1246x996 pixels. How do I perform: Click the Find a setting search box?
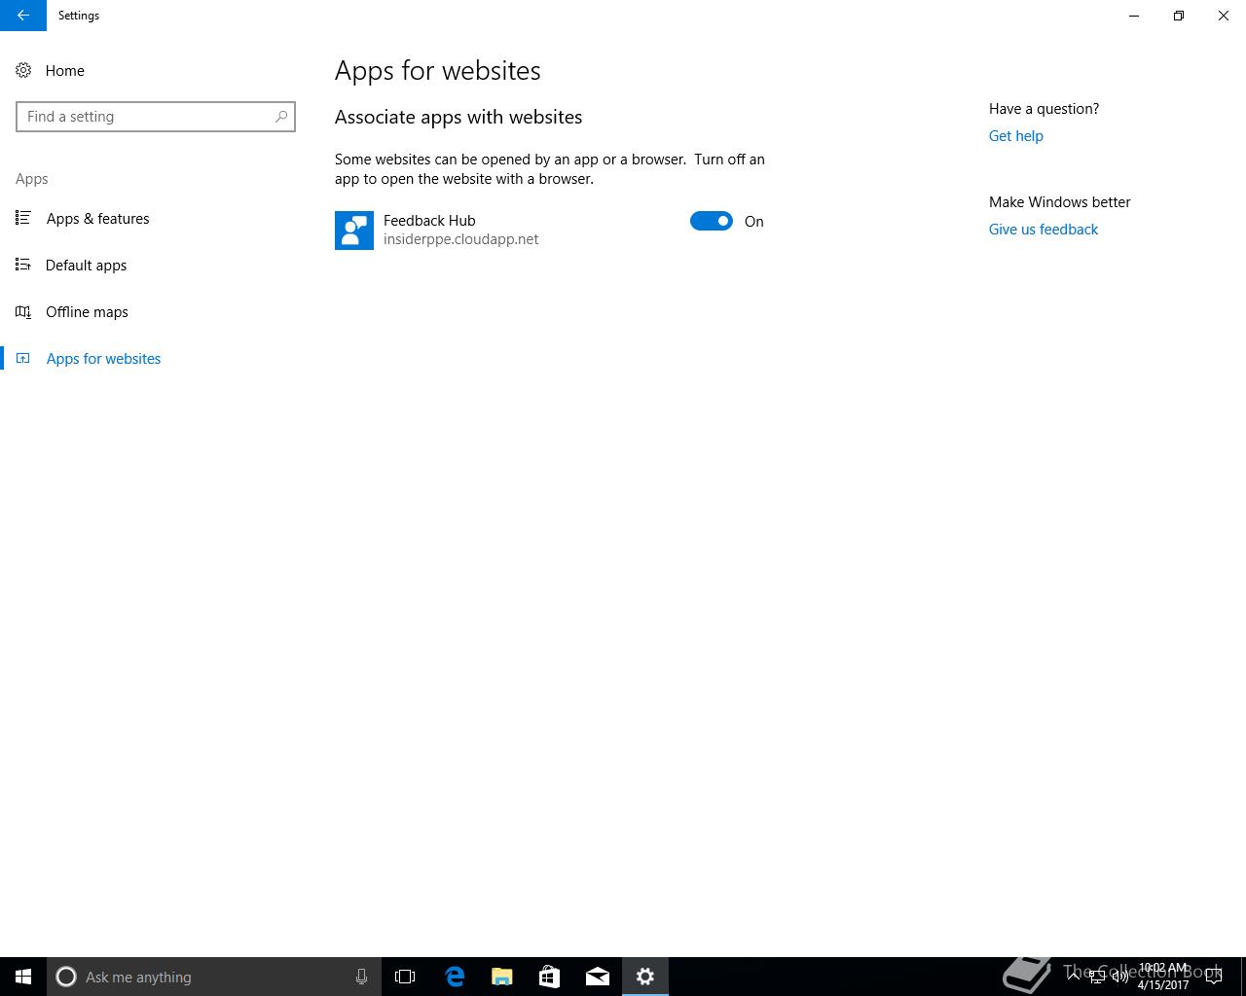click(156, 117)
